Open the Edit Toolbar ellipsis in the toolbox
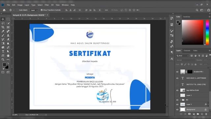The height and width of the screenshot is (119, 211). (x=8, y=59)
